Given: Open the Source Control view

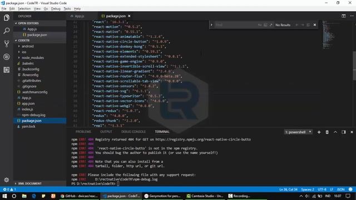Looking at the screenshot, I should (6, 43).
